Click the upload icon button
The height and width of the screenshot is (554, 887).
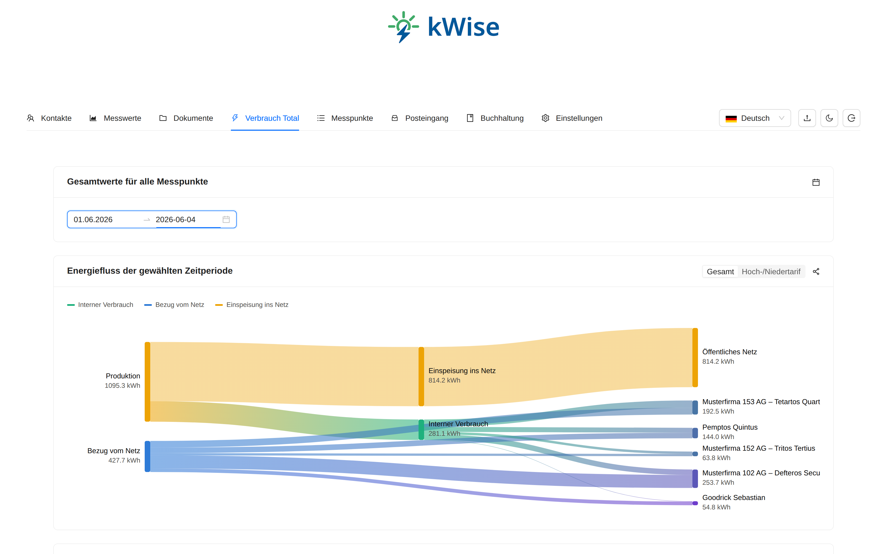(807, 118)
